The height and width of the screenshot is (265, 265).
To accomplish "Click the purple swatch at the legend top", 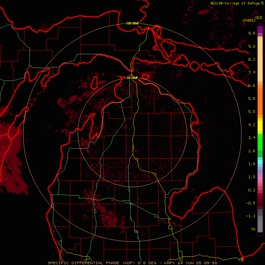I will pyautogui.click(x=260, y=29).
